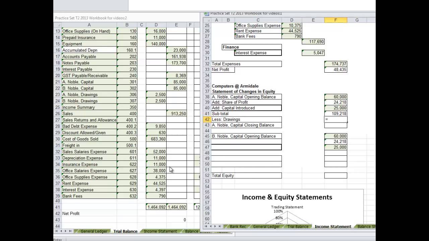Select the Accounts Payable label cell
The height and width of the screenshot is (241, 429).
coord(89,57)
